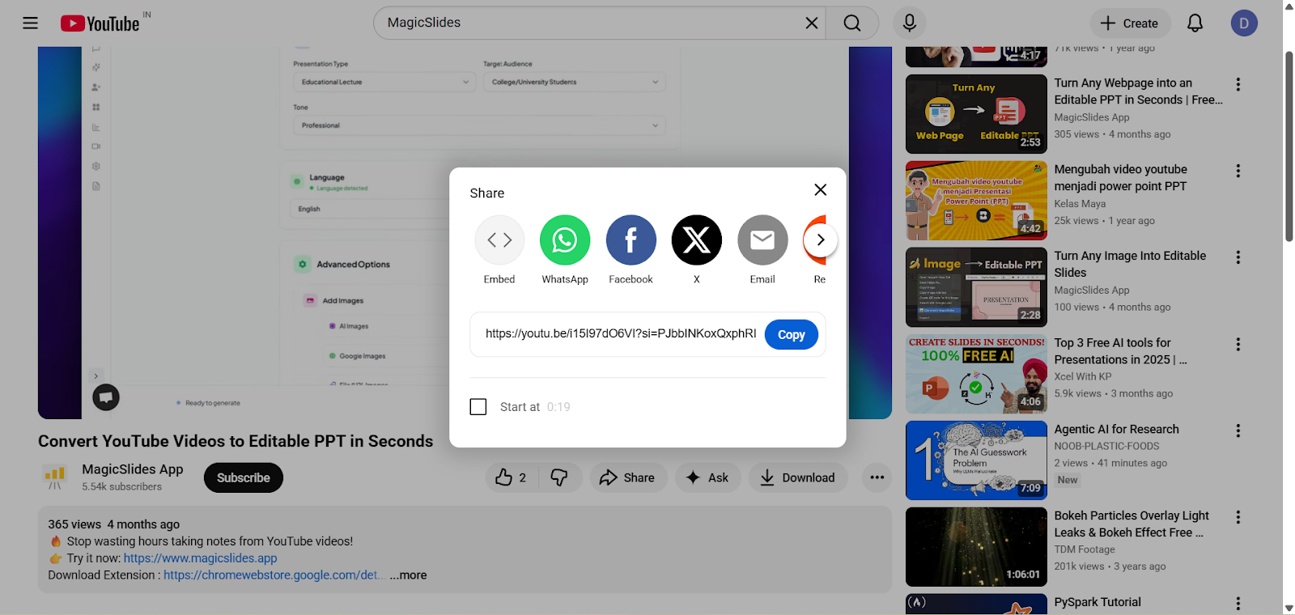This screenshot has height=615, width=1295.
Task: Play Turn Any Image Into Editable Slides thumbnail
Action: pos(976,287)
